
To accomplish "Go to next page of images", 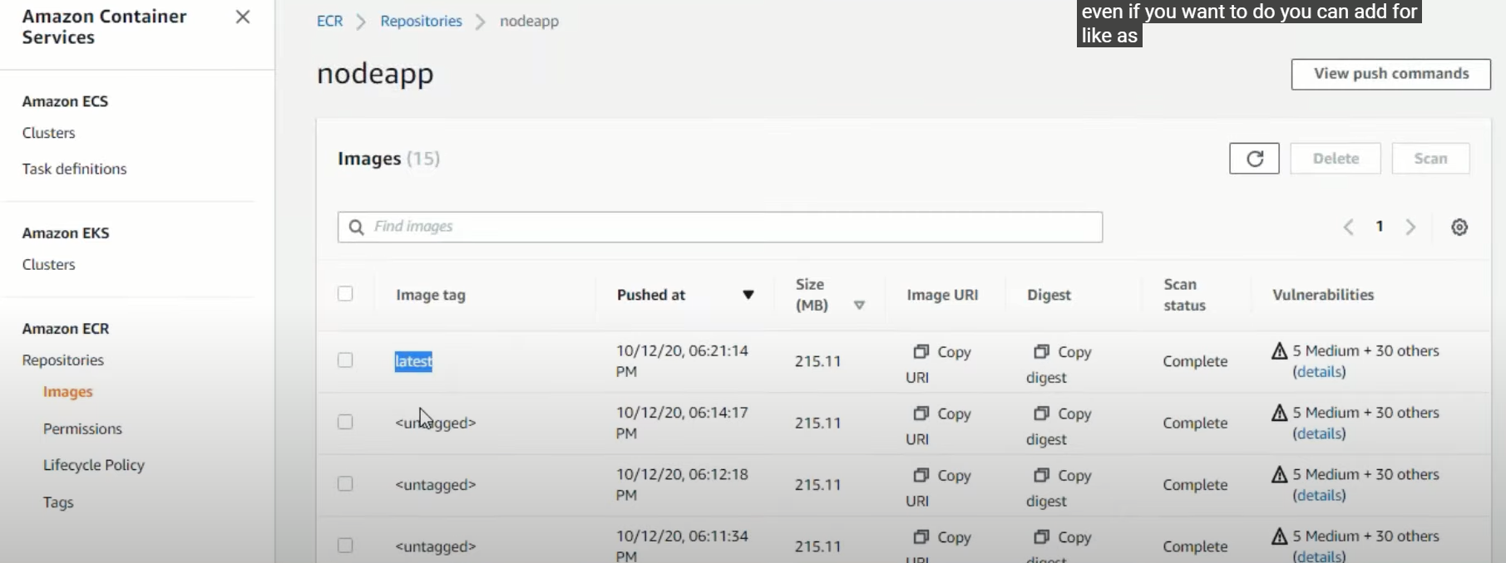I will pyautogui.click(x=1410, y=227).
